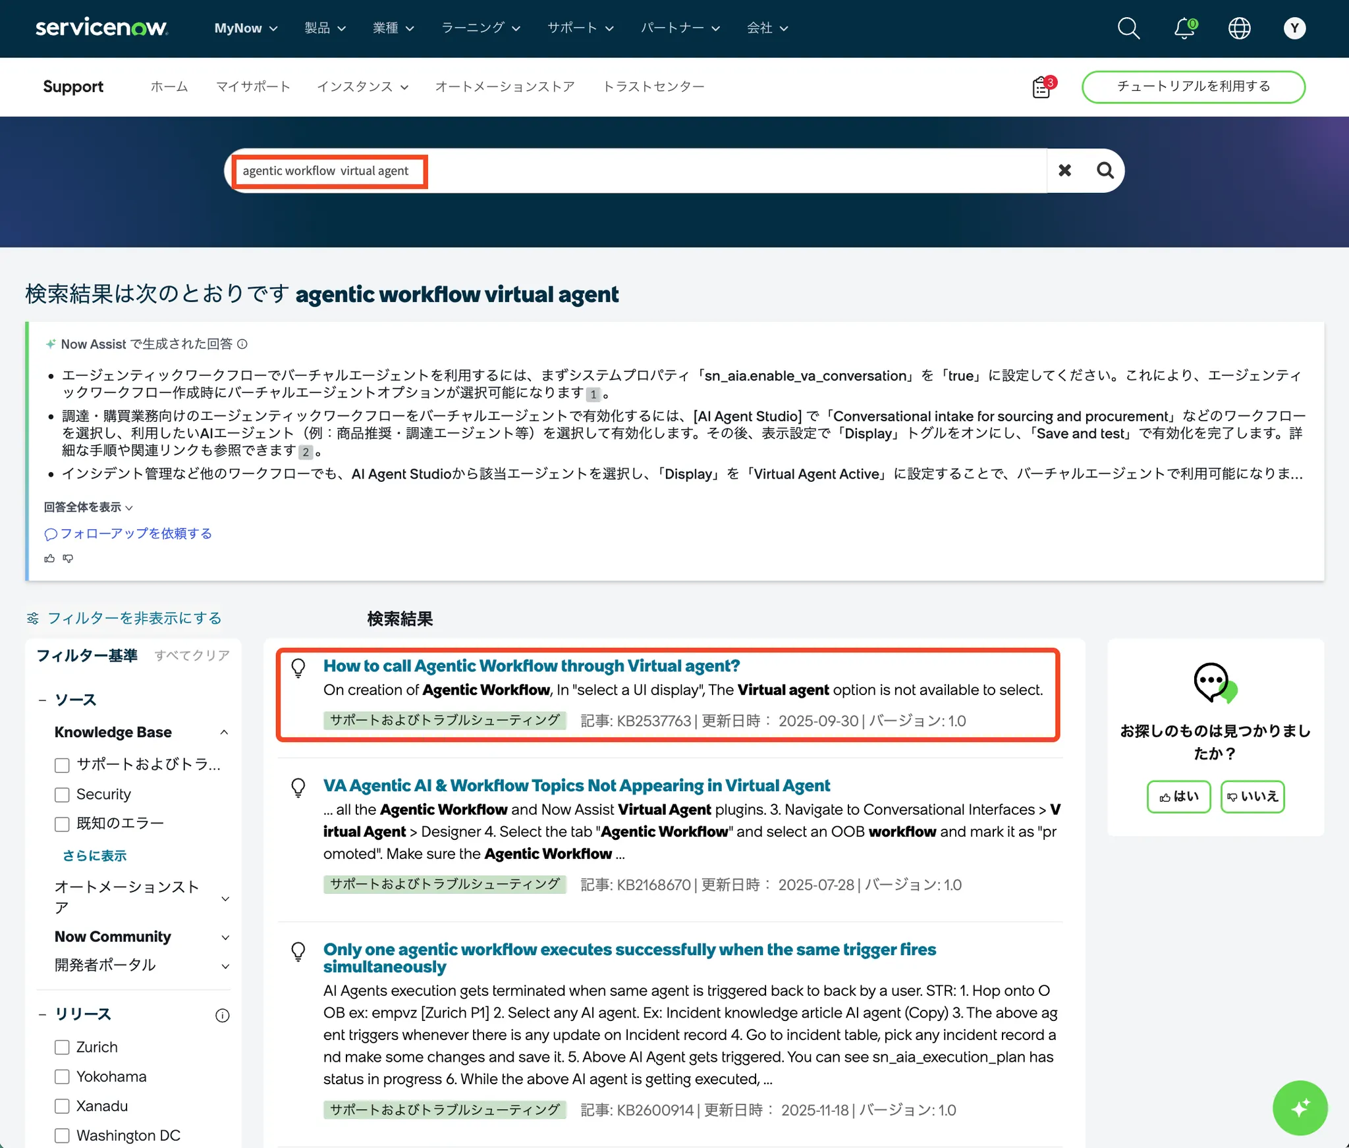Enable the Zurich release checkbox
Viewport: 1349px width, 1148px height.
(x=62, y=1047)
